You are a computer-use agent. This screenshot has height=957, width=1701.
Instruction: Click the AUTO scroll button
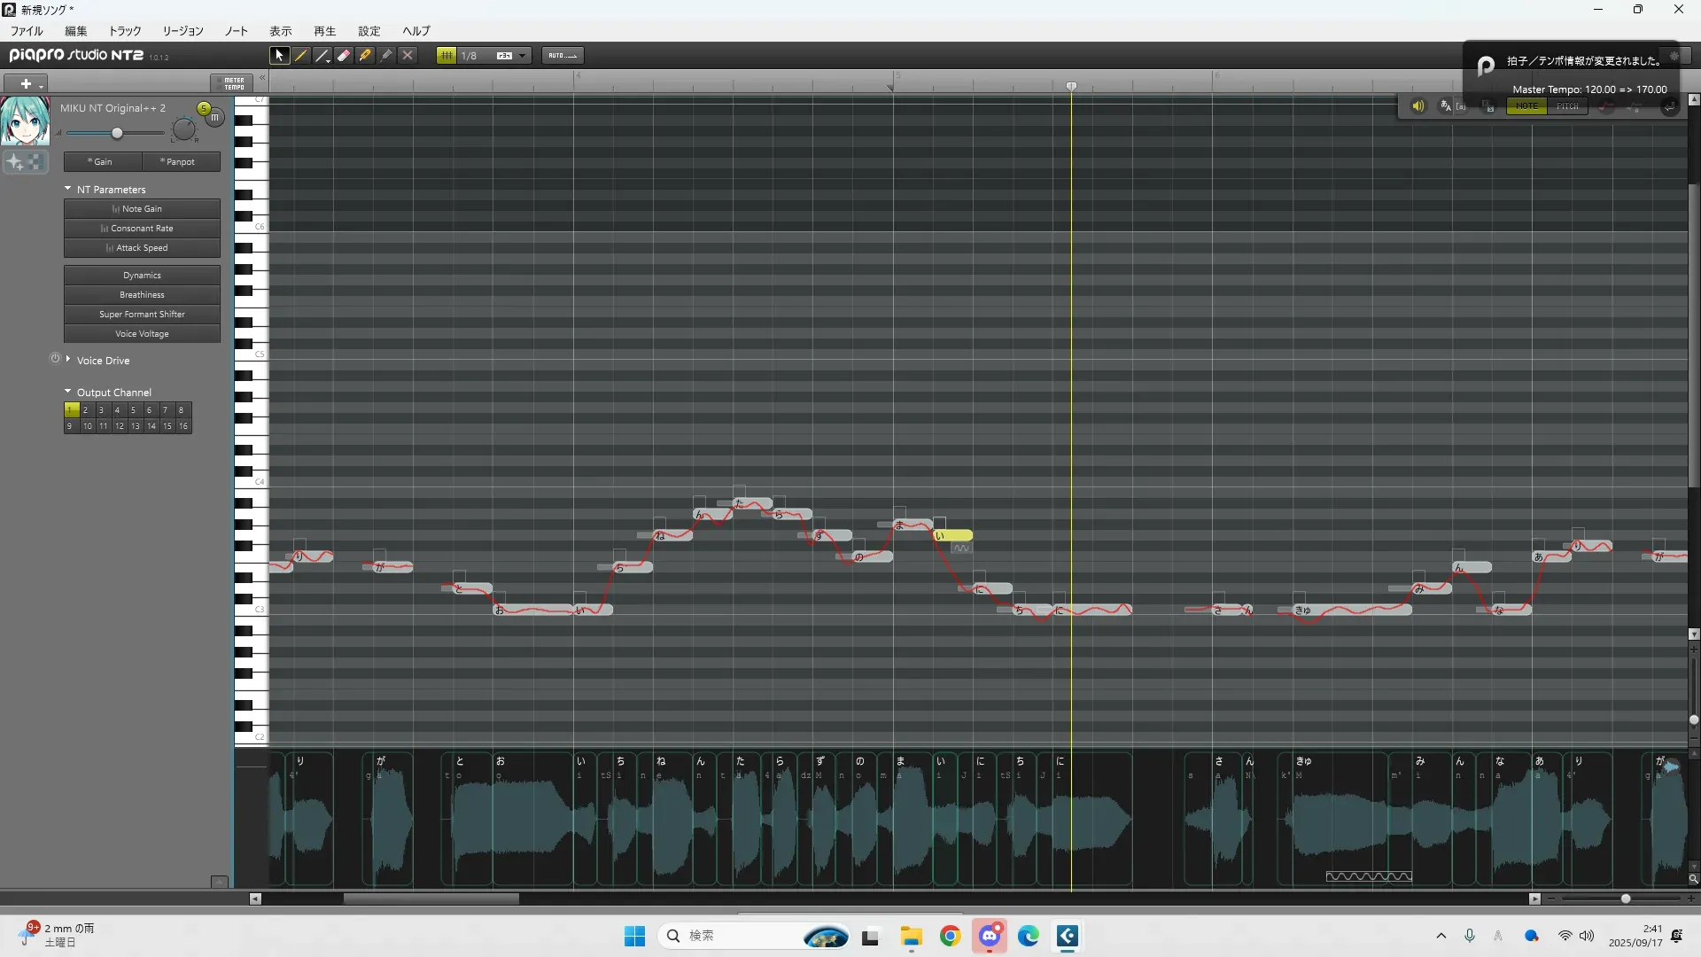[562, 55]
